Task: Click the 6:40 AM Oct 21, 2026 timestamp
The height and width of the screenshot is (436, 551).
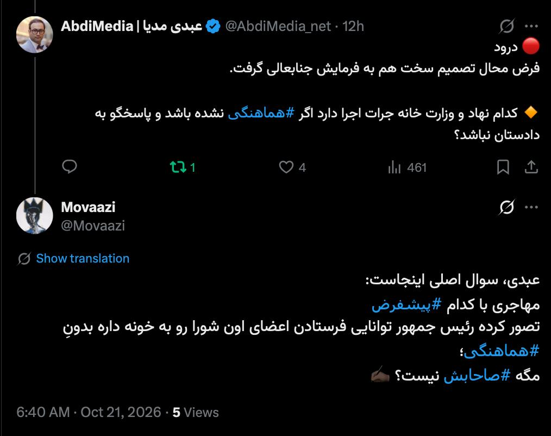Action: point(89,413)
